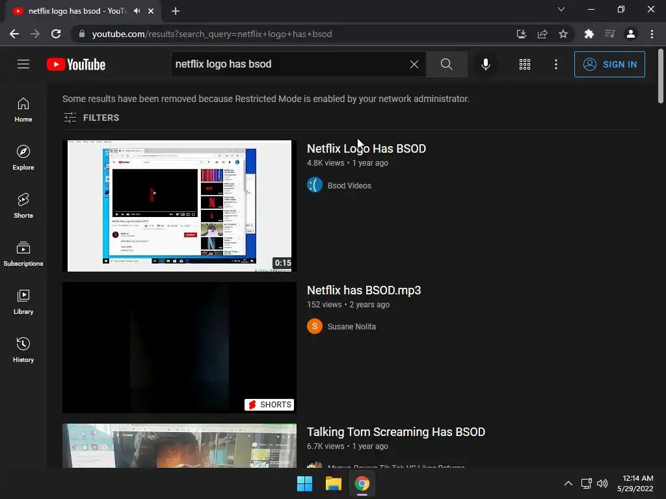The image size is (666, 499).
Task: Go to Home in the sidebar
Action: coord(23,110)
